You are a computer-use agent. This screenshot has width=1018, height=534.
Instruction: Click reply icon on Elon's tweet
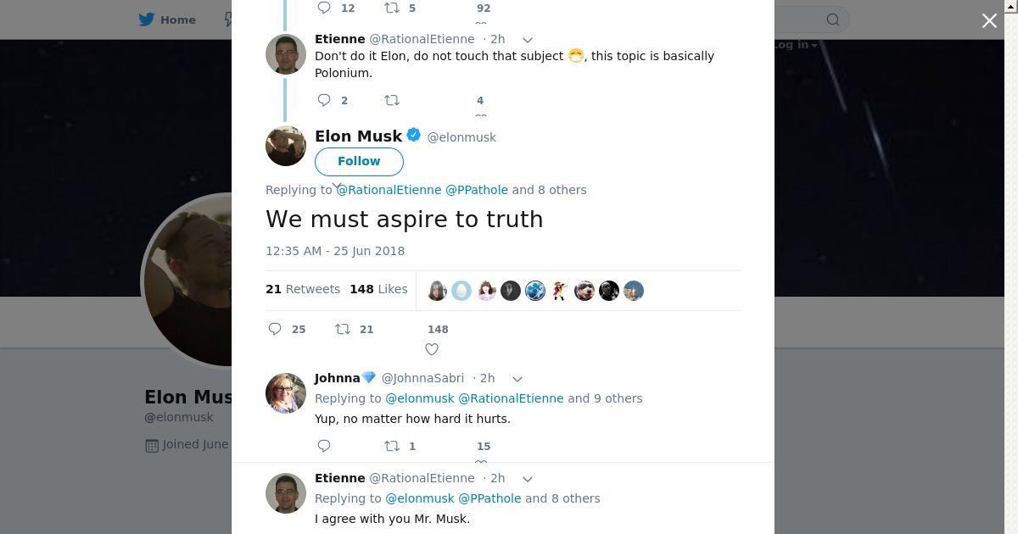(x=275, y=329)
